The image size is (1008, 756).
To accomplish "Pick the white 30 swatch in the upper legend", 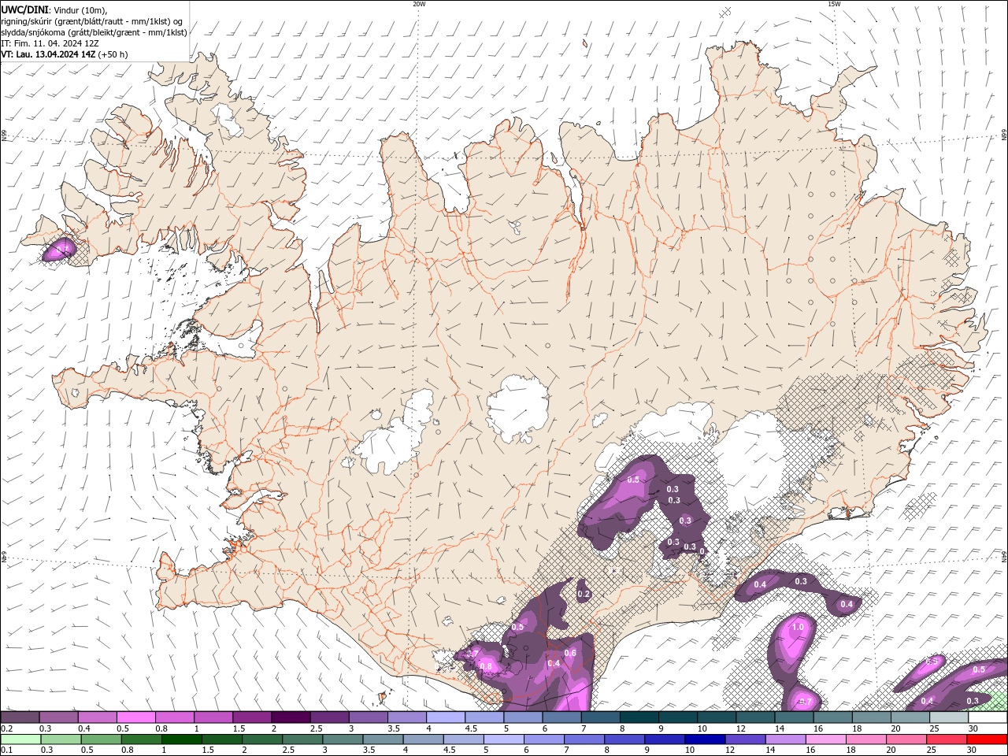I will (x=988, y=717).
